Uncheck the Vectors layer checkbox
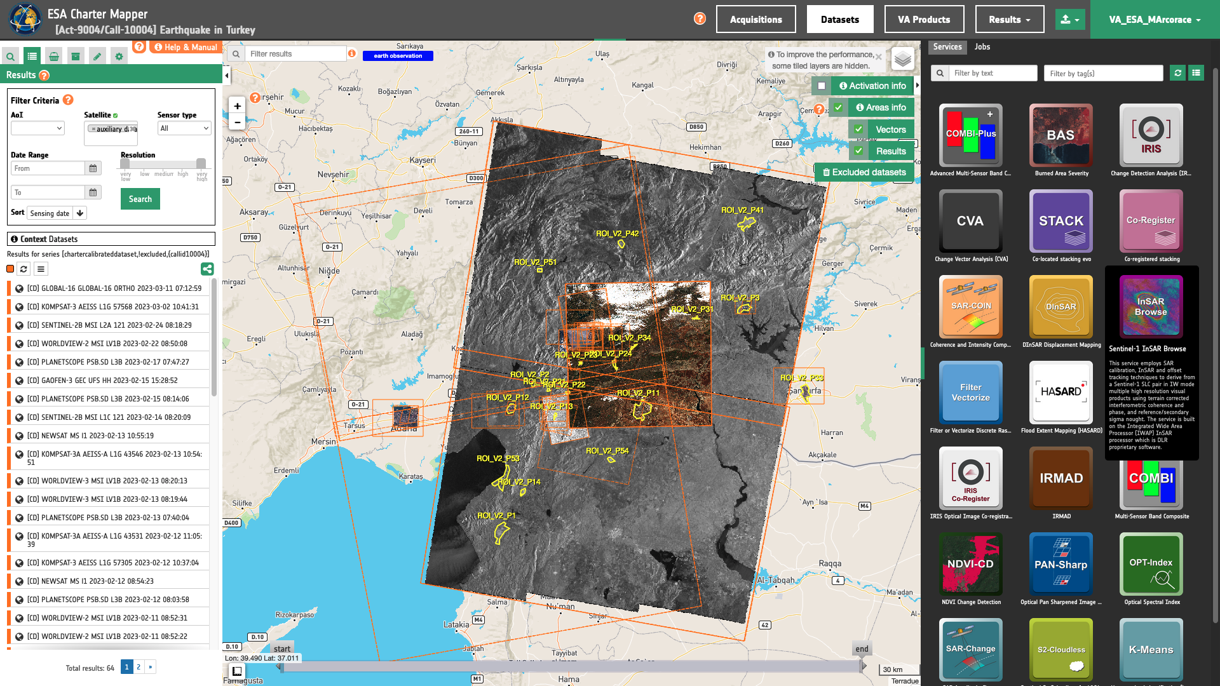The width and height of the screenshot is (1220, 686). coord(858,129)
